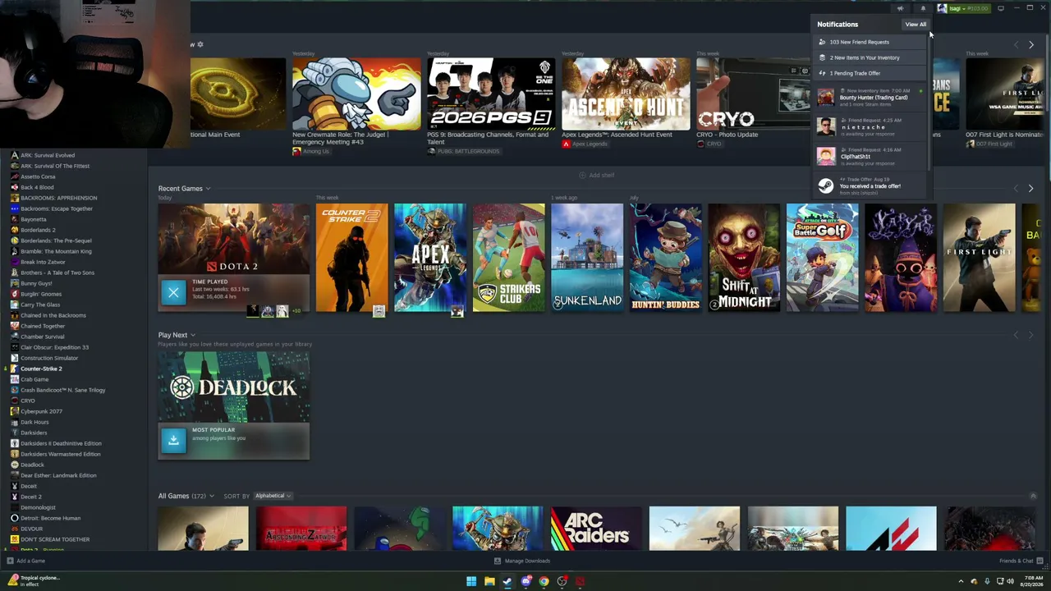The height and width of the screenshot is (591, 1051).
Task: Expand the All Games shelf dropdown
Action: coord(212,496)
